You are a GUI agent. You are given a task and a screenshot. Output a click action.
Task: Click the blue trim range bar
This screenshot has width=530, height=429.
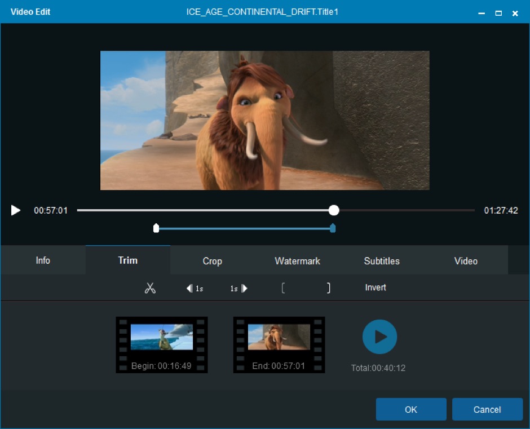click(244, 228)
